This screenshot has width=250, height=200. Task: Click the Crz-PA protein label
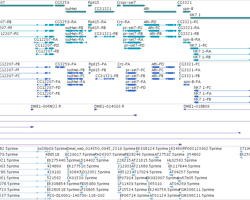click(124, 64)
